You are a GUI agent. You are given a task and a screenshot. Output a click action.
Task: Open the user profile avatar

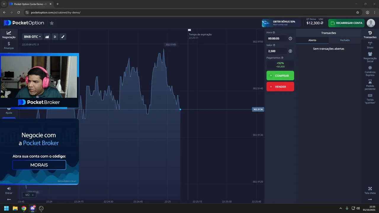click(371, 23)
